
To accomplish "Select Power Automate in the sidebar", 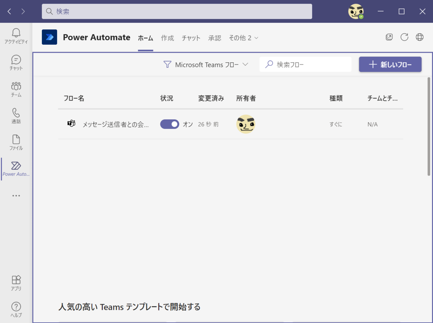I will (16, 169).
